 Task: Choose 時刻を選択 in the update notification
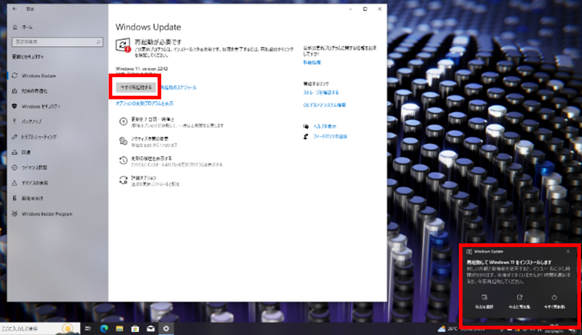pos(484,302)
